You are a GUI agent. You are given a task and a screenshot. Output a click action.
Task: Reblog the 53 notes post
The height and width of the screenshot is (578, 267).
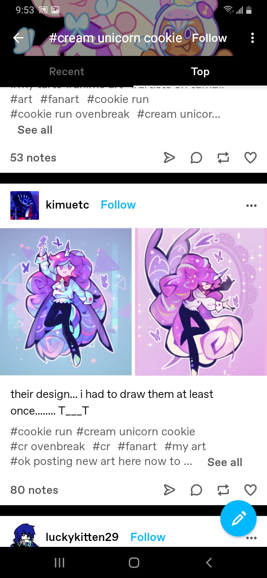point(223,158)
